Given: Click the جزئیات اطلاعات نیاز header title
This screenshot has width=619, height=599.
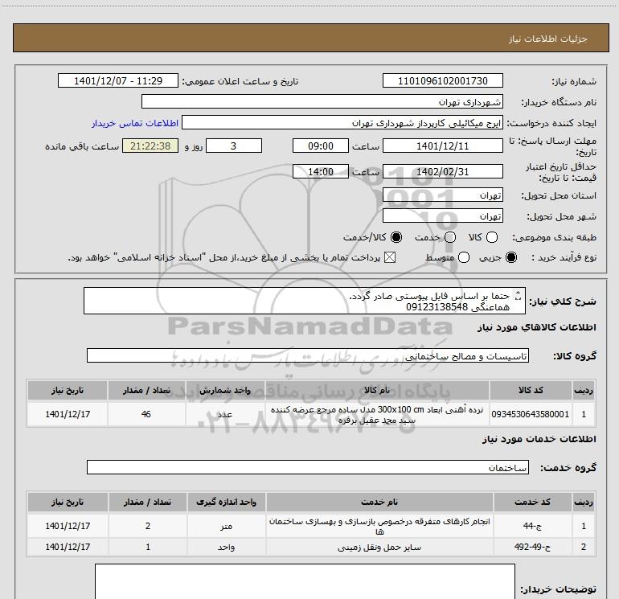Looking at the screenshot, I should pos(547,39).
